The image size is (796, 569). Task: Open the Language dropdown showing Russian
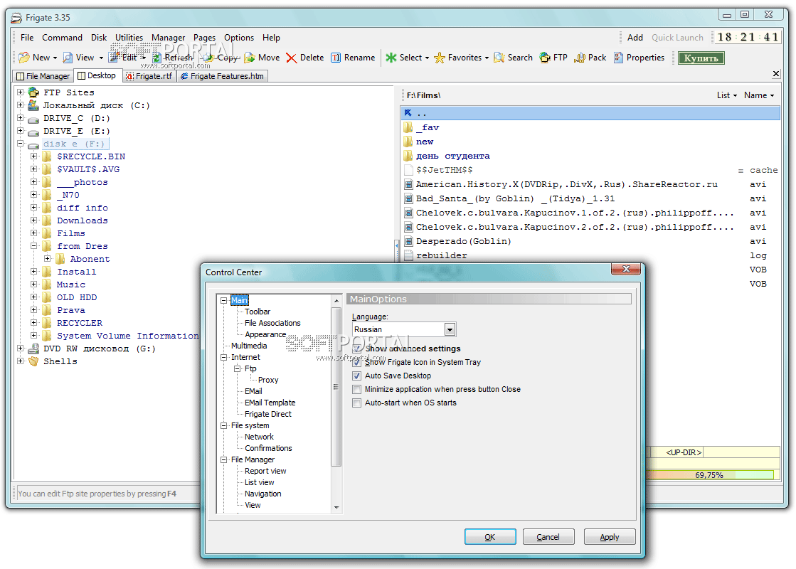click(450, 329)
